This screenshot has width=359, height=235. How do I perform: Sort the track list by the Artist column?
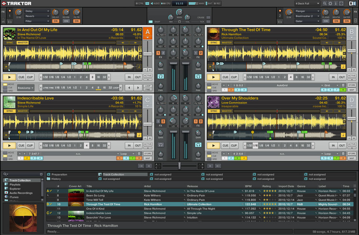click(x=147, y=186)
